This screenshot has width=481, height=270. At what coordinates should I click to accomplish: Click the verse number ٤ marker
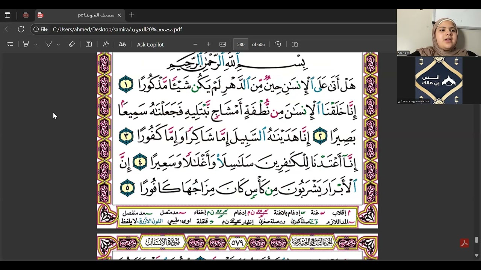pyautogui.click(x=140, y=163)
